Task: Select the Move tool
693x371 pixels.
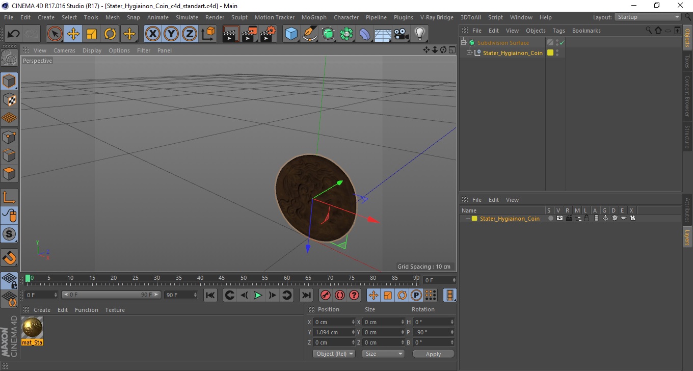Action: [x=73, y=34]
